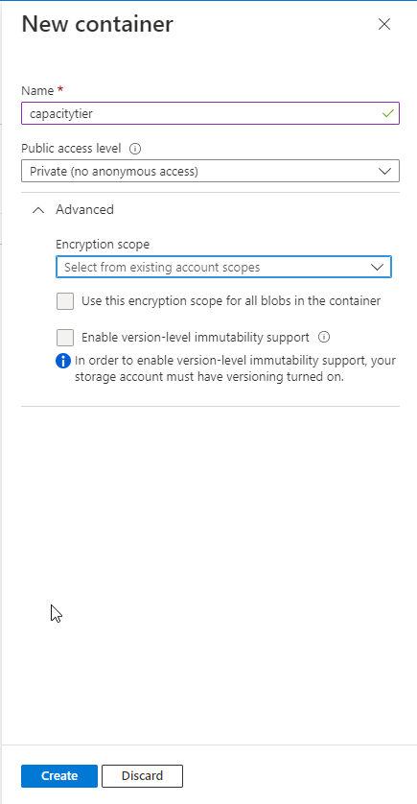
Task: Open the Public access level dropdown
Action: pyautogui.click(x=210, y=172)
